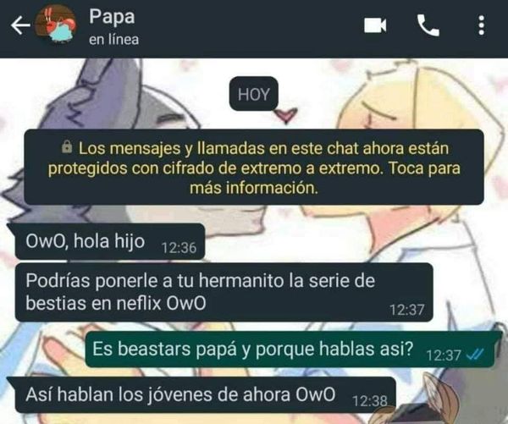Tap the 12:37 timestamp on the sent message

click(x=444, y=355)
